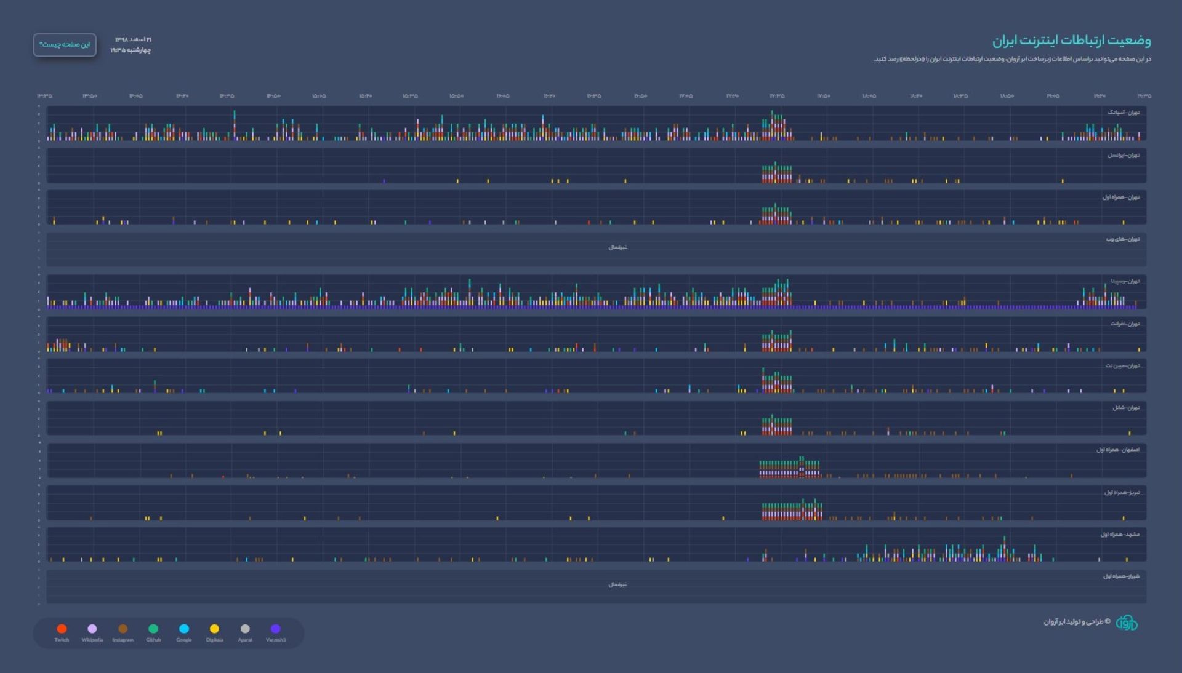This screenshot has height=673, width=1182.
Task: Click the Instagram brown legend marker
Action: coord(123,629)
